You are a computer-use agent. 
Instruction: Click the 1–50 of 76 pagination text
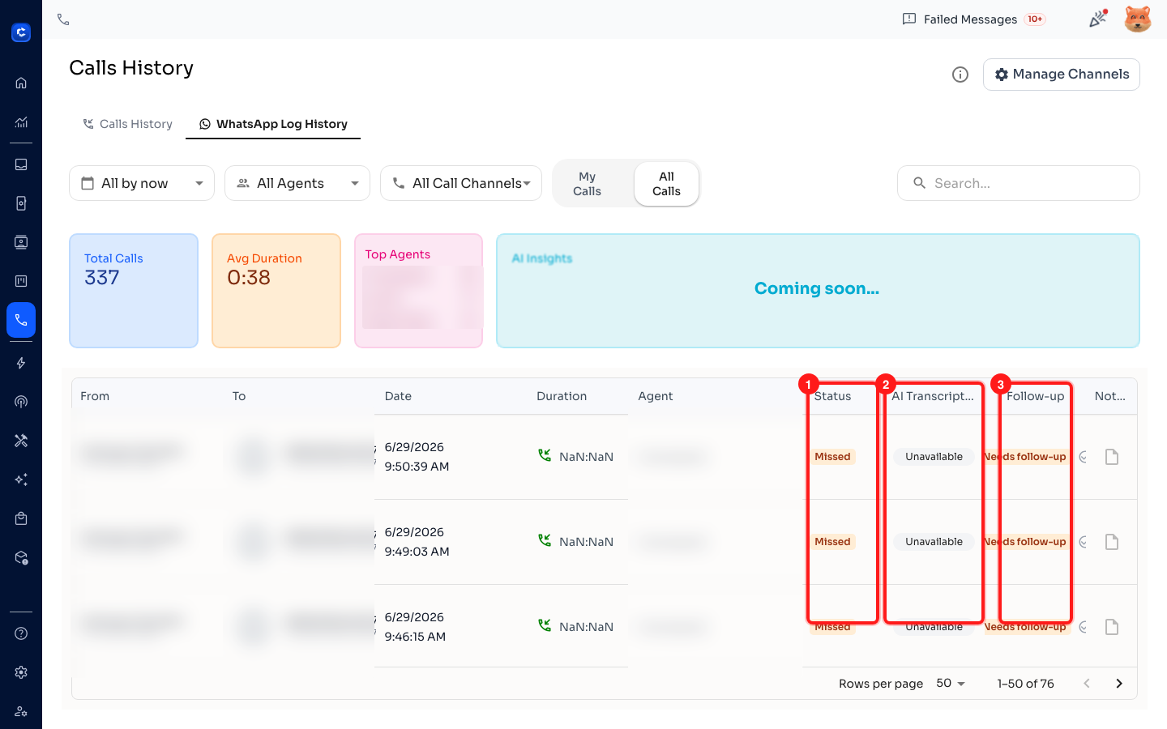pyautogui.click(x=1025, y=684)
